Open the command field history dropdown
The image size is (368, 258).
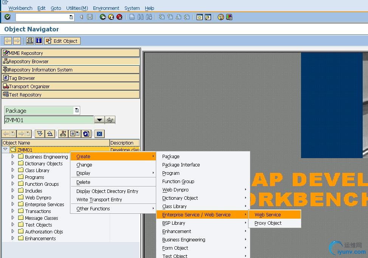coord(71,17)
